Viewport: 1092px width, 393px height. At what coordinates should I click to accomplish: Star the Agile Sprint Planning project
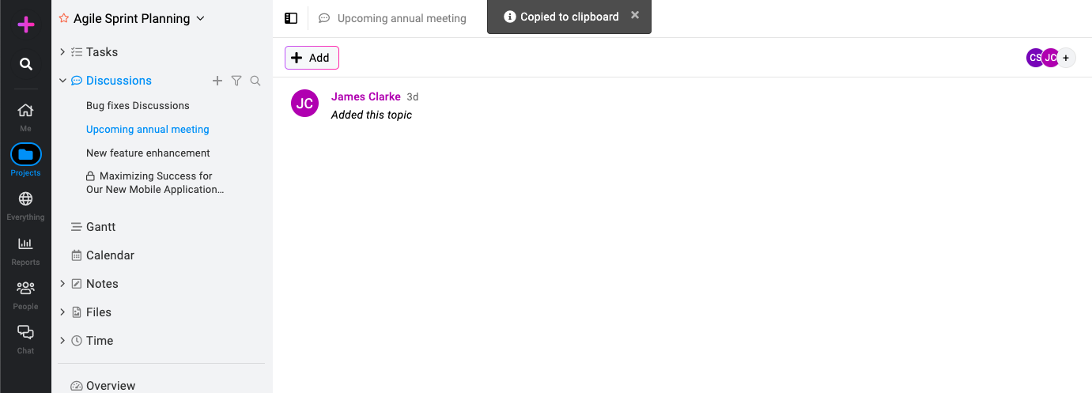(64, 18)
